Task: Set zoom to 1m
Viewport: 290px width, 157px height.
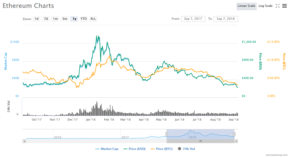Action: pyautogui.click(x=55, y=19)
